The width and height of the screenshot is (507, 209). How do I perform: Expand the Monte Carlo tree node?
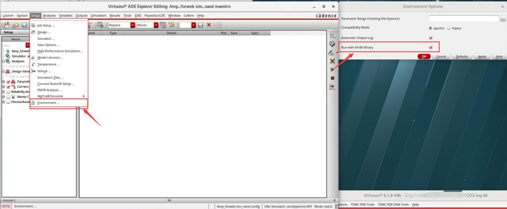3,97
